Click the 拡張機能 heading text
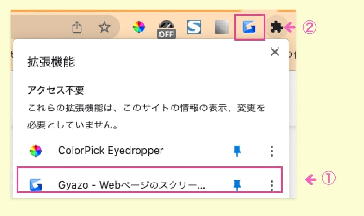The height and width of the screenshot is (216, 364). click(x=51, y=62)
